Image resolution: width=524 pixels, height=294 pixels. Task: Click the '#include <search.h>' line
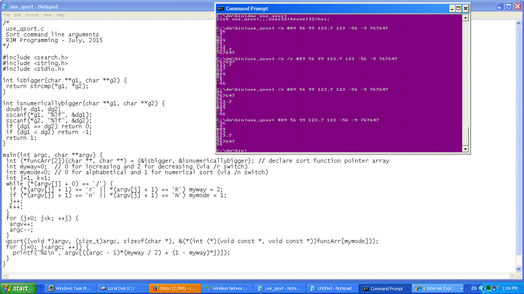click(x=35, y=57)
